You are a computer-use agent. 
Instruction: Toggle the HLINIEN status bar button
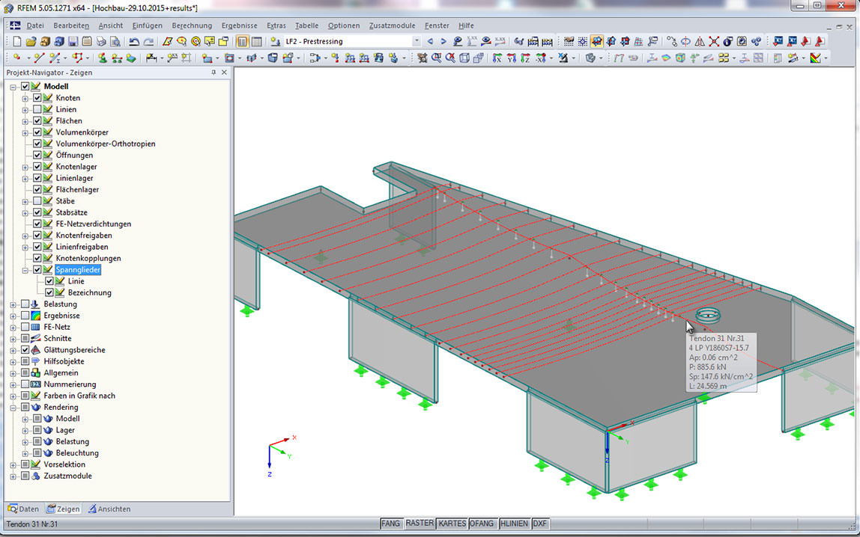click(x=515, y=524)
